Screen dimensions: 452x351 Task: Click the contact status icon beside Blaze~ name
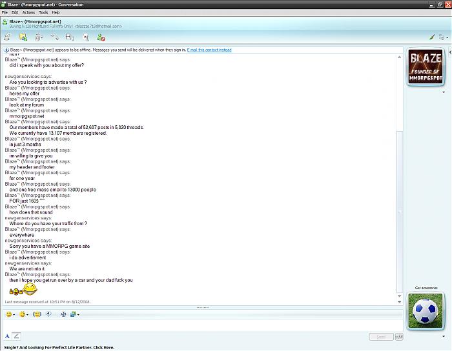(x=5, y=22)
